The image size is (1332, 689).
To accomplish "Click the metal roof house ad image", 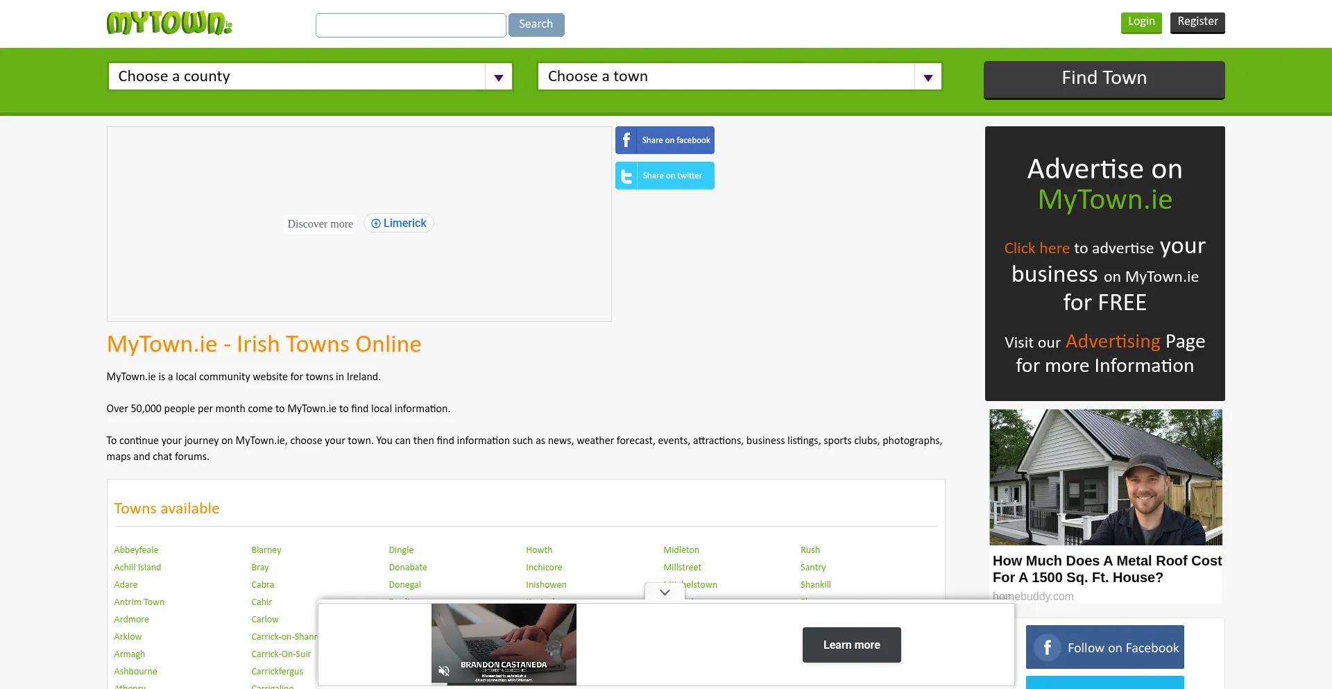I will 1105,477.
